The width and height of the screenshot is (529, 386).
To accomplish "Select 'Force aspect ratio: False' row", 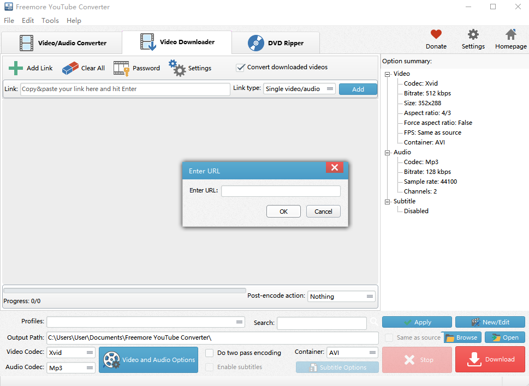I will pyautogui.click(x=438, y=123).
